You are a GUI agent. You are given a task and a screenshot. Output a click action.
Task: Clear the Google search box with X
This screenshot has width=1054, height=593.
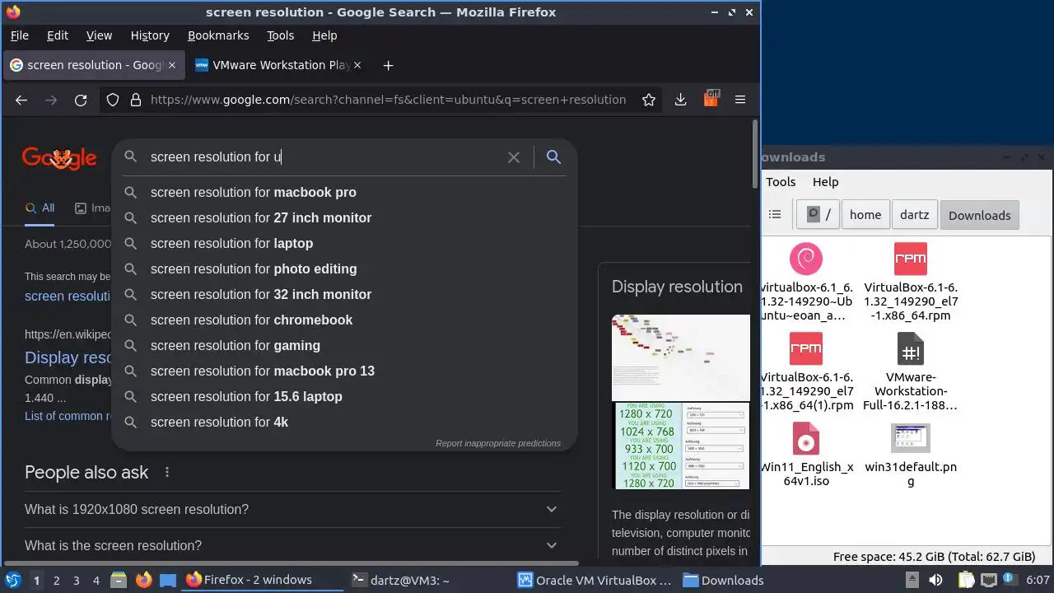(x=514, y=156)
